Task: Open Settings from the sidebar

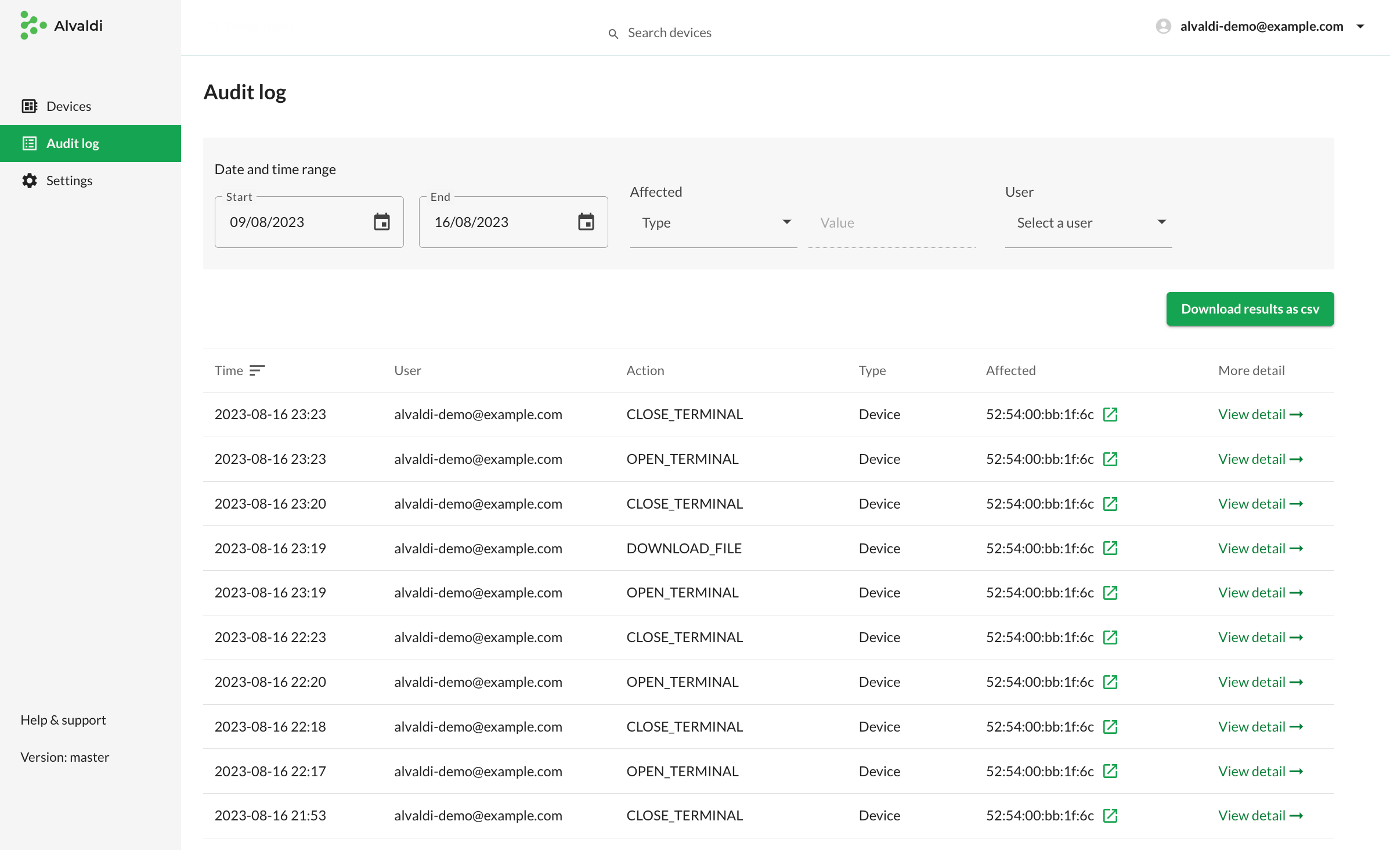Action: 69,181
